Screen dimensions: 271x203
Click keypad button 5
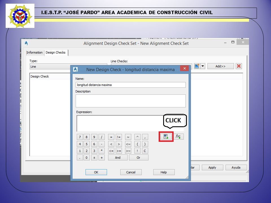[x=87, y=144]
